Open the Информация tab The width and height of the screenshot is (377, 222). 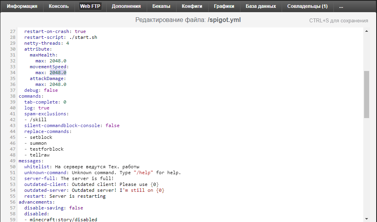coord(22,6)
